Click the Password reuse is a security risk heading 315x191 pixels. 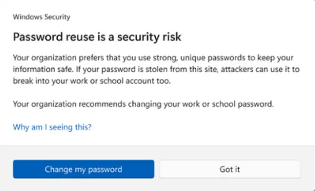coord(97,37)
